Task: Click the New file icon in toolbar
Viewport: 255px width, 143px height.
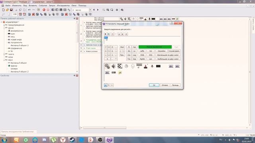Action: point(3,10)
